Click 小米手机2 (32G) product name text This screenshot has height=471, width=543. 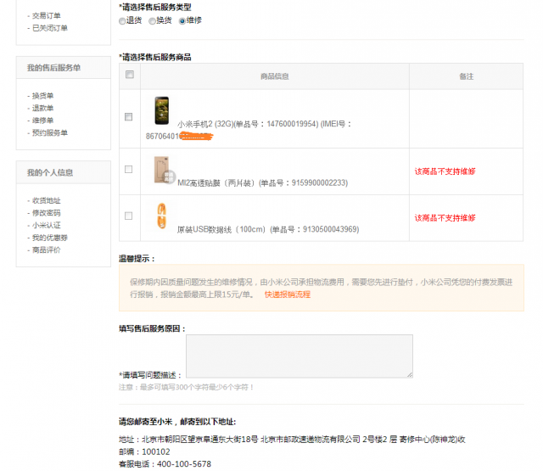(x=205, y=124)
